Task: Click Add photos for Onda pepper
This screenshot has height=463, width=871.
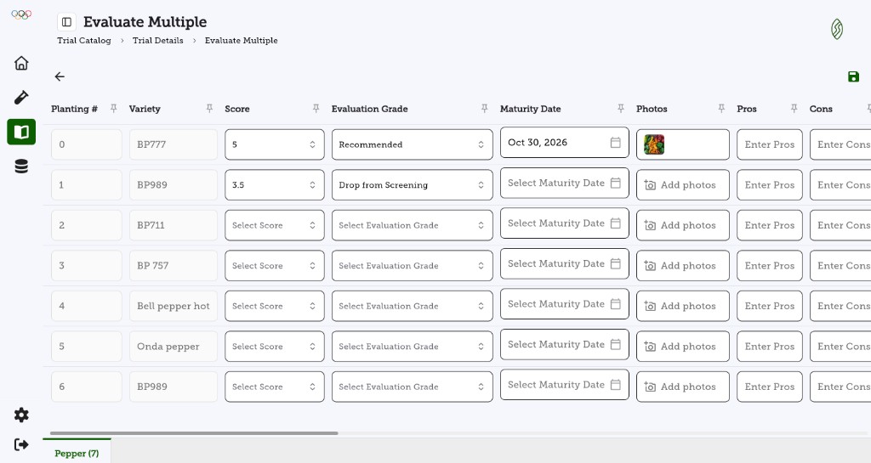Action: pyautogui.click(x=683, y=347)
